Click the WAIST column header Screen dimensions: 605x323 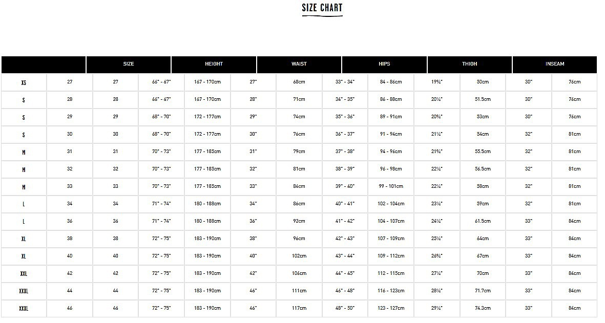[x=299, y=64]
